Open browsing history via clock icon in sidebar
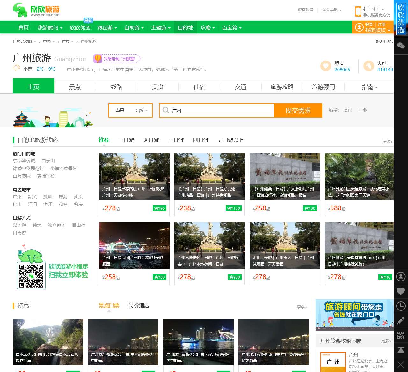 pos(401,306)
